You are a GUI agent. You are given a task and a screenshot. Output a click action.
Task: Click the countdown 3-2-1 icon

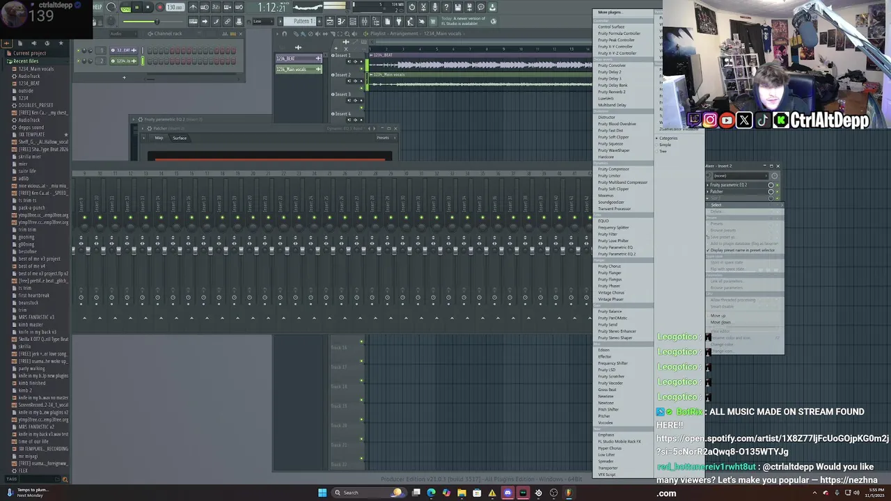pyautogui.click(x=216, y=8)
